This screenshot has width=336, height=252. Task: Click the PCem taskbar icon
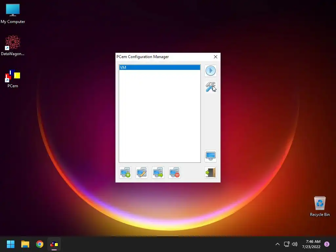pyautogui.click(x=54, y=244)
